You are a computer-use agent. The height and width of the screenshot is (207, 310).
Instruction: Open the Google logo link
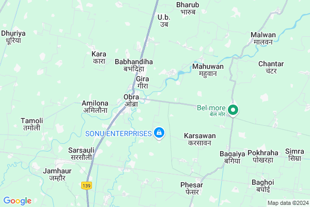(18, 201)
